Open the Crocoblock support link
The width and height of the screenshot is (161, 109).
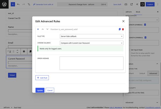tap(153, 107)
